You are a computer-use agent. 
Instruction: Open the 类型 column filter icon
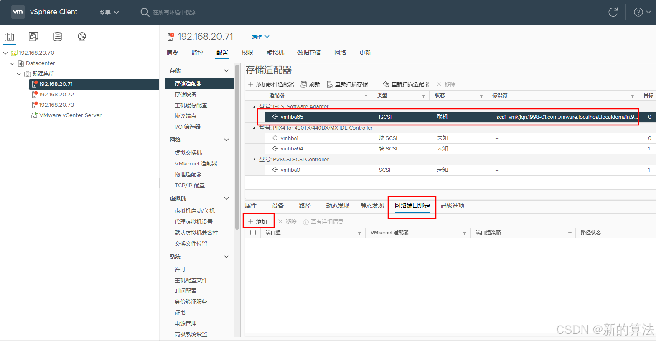pyautogui.click(x=424, y=96)
